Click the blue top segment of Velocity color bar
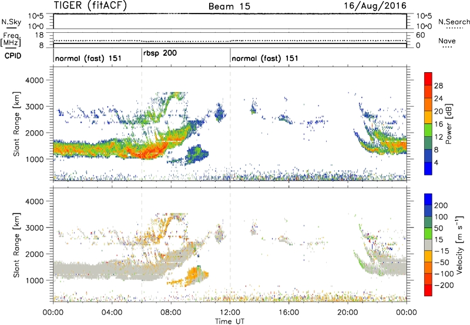470x325 pixels. point(428,199)
